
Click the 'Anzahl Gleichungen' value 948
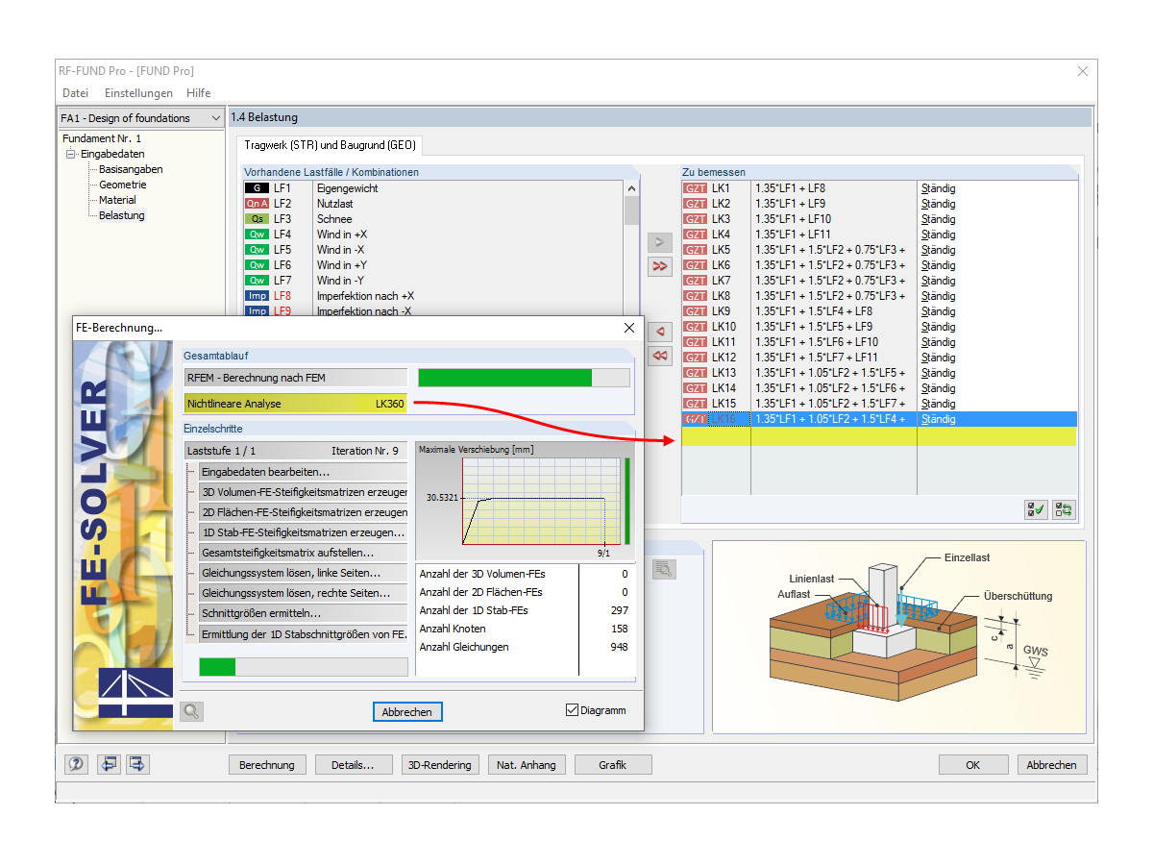618,647
